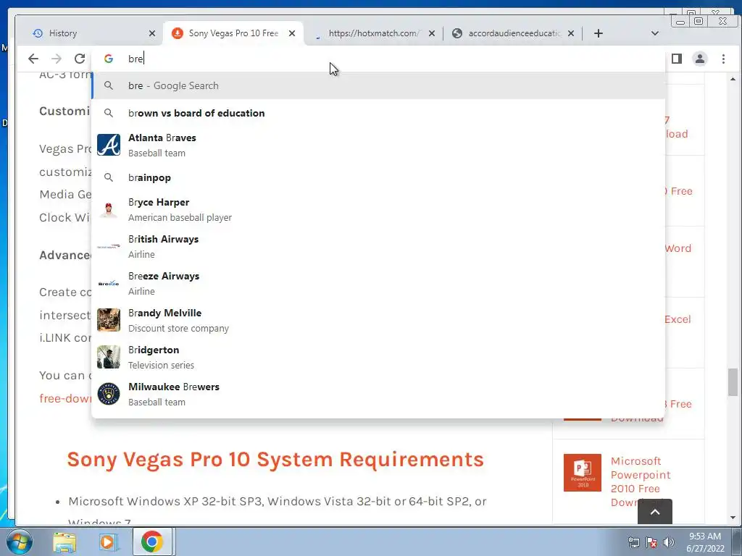Close the accordaudienceeducatio tab
This screenshot has height=556, width=742.
571,33
